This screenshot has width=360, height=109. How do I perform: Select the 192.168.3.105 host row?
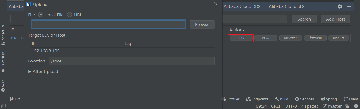[123, 51]
